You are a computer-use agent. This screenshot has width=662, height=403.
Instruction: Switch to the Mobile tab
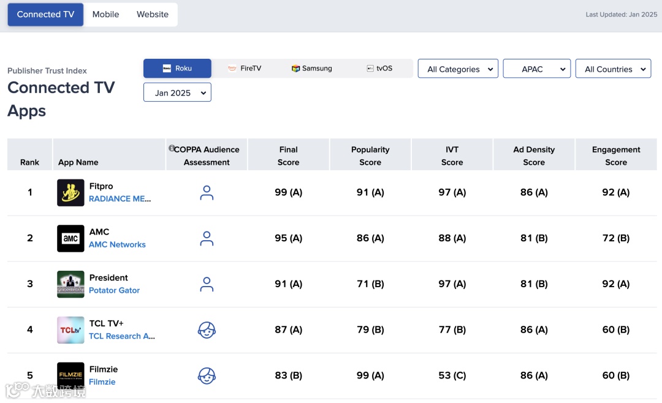coord(105,15)
